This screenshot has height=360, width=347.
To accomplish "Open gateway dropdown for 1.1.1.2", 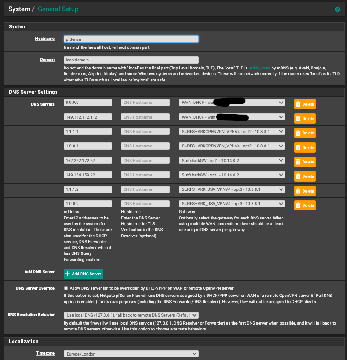I will [x=232, y=189].
